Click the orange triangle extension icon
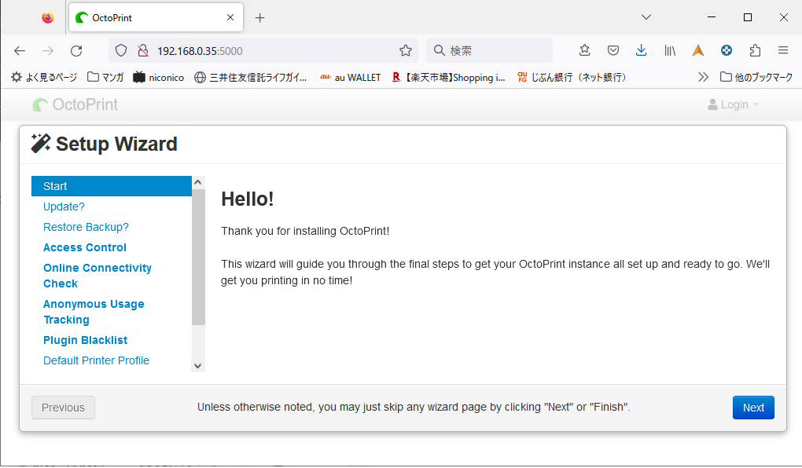 tap(698, 50)
